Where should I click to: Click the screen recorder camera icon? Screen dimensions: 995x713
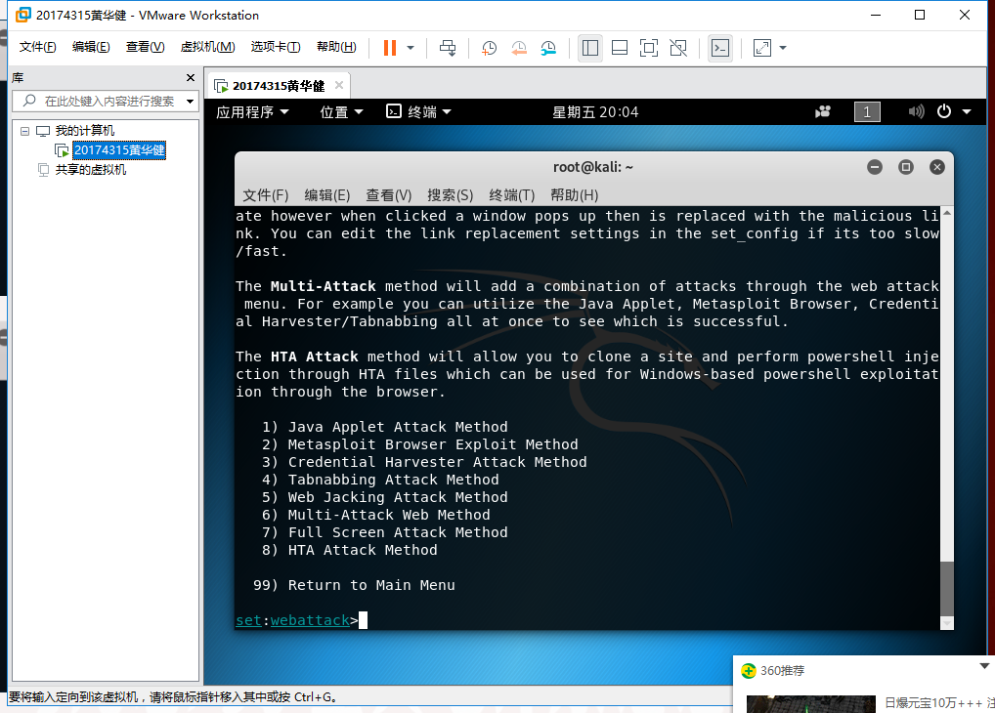pyautogui.click(x=823, y=111)
